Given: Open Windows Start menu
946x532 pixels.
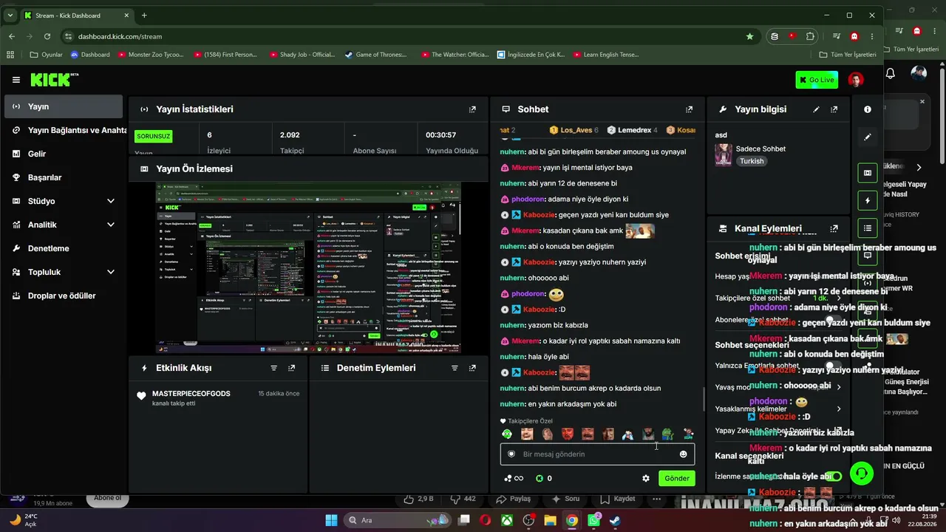Looking at the screenshot, I should click(331, 520).
